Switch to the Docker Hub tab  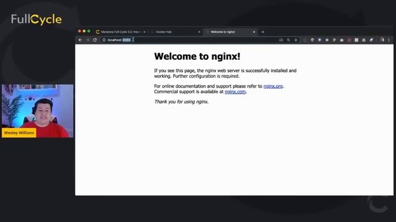pos(175,32)
